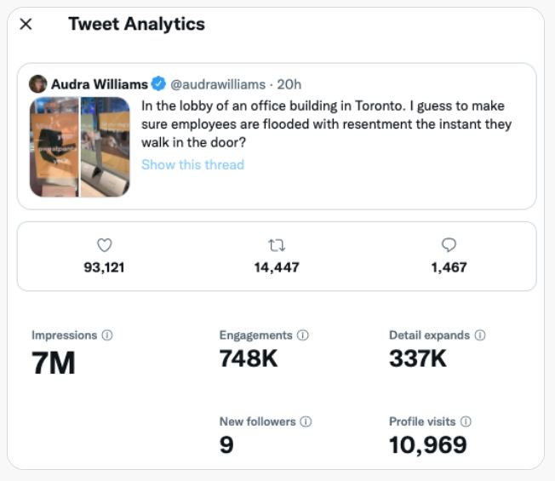Click the reply speech bubble icon
Screen dimensions: 555x481
449,245
